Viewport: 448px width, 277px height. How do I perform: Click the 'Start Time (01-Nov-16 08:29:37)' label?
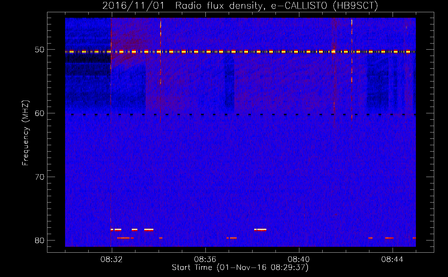240,268
